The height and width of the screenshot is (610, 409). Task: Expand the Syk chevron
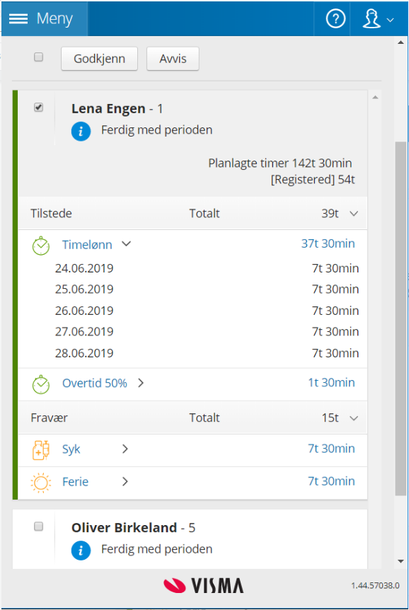click(x=125, y=449)
